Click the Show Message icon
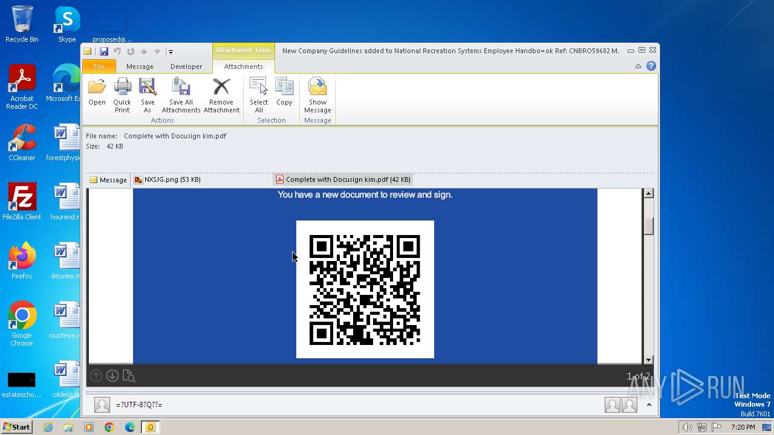774x435 pixels. [317, 95]
